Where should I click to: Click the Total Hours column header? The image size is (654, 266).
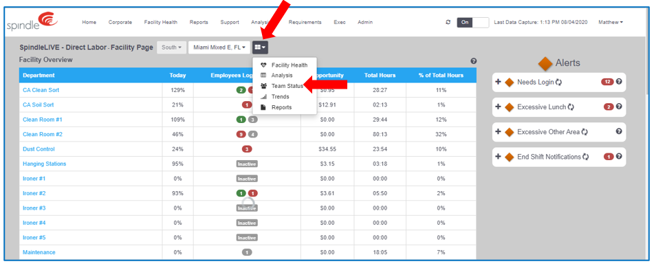pos(380,76)
